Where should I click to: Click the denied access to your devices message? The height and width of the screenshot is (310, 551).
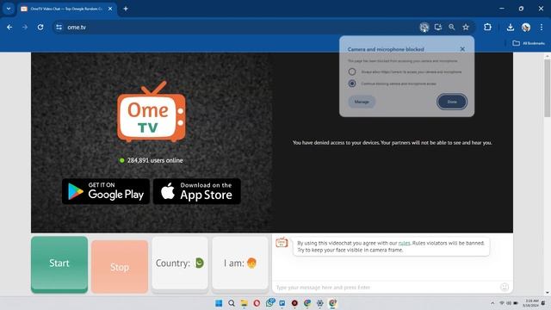(393, 143)
